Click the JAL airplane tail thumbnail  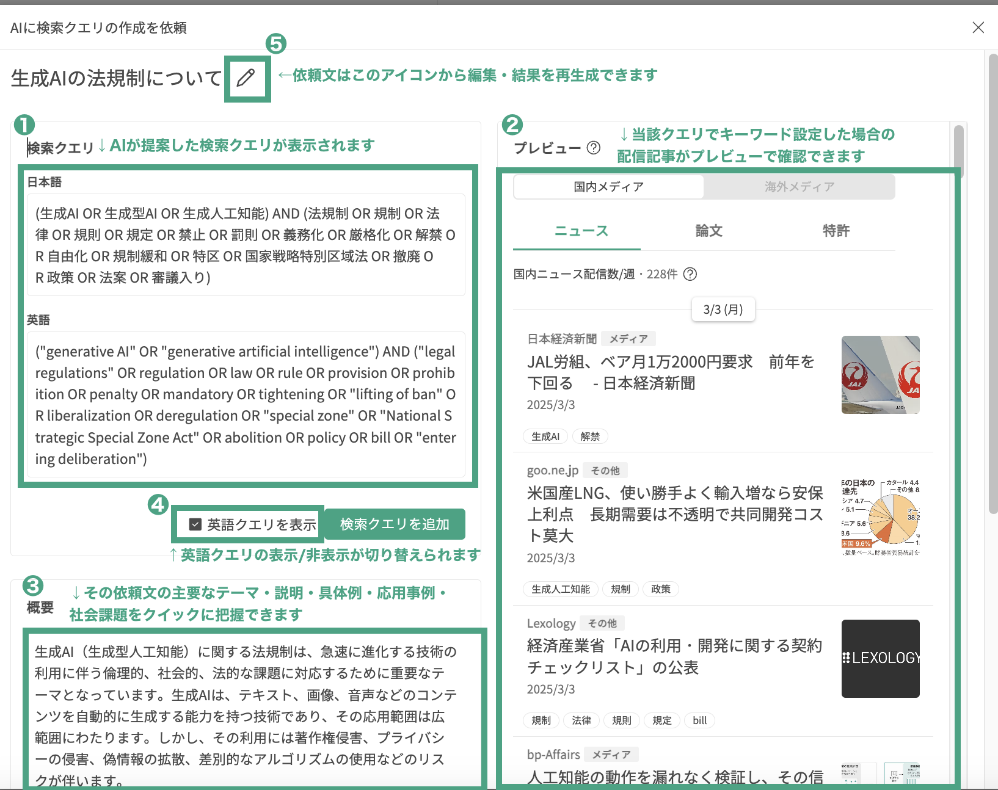point(880,375)
